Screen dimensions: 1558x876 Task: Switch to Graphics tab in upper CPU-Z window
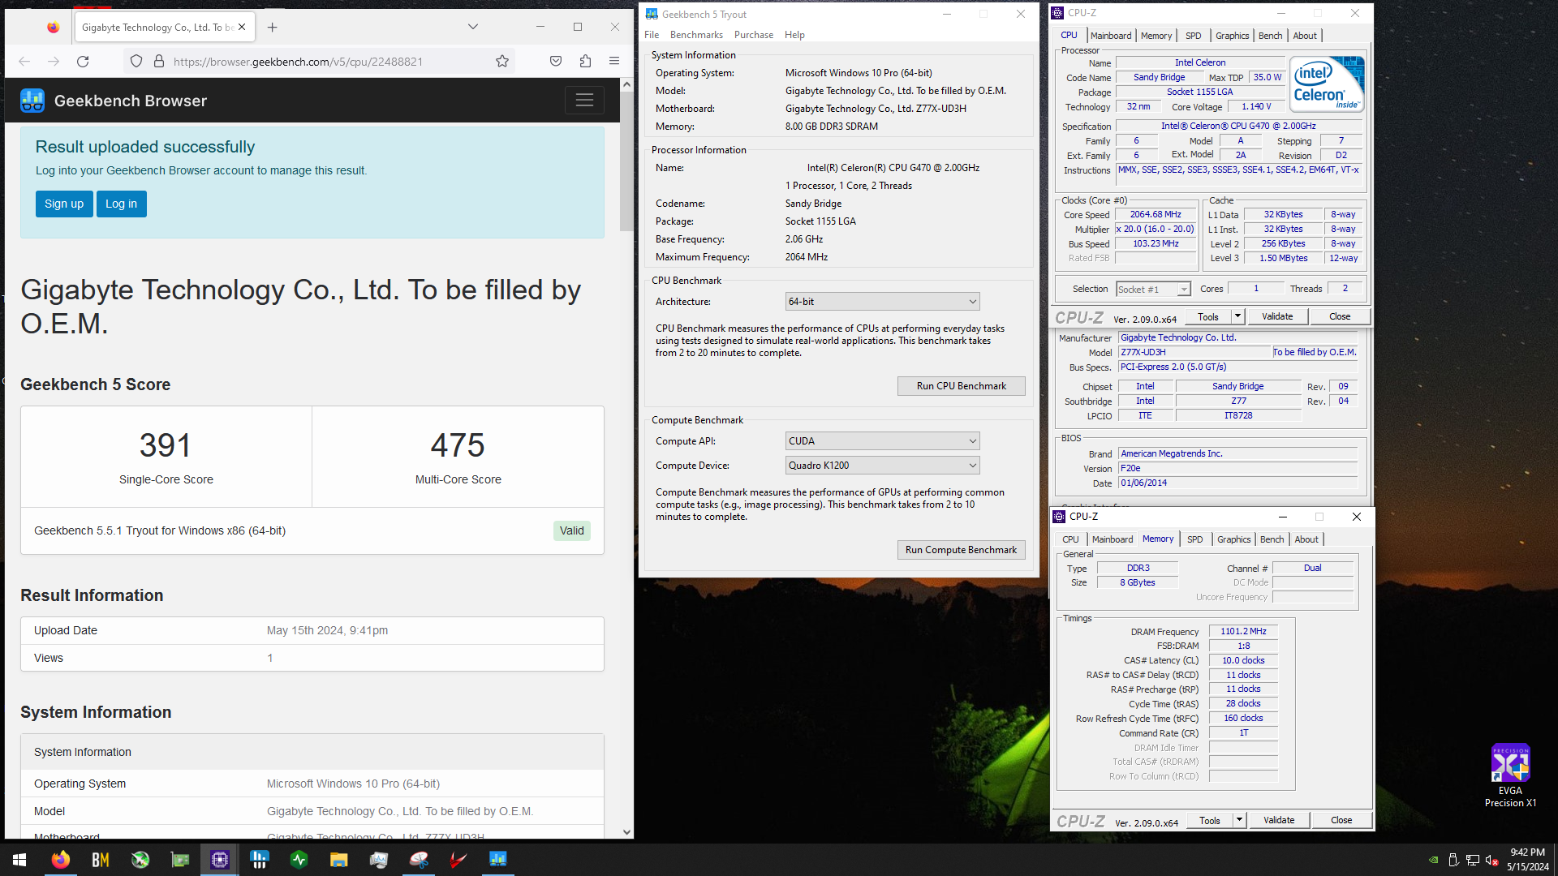click(x=1232, y=36)
